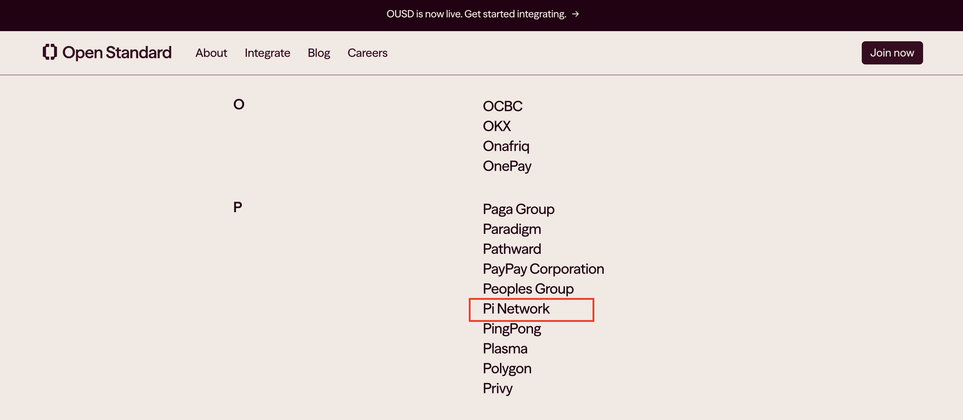Select Privy entry
This screenshot has height=420, width=963.
point(497,388)
